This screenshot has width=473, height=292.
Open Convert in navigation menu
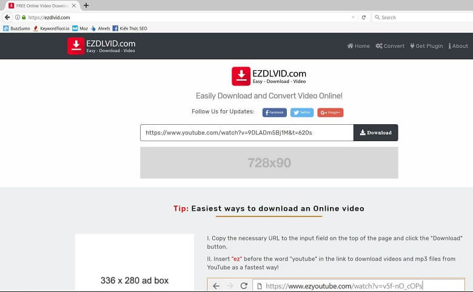pyautogui.click(x=390, y=46)
